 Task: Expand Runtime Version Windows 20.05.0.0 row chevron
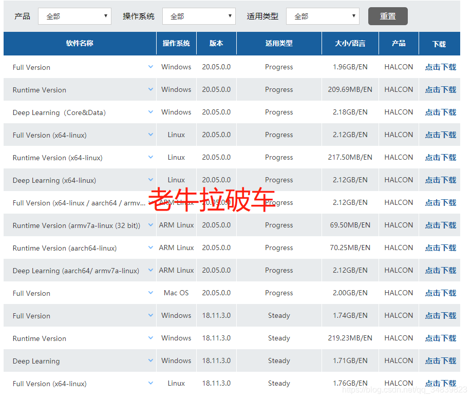click(151, 89)
